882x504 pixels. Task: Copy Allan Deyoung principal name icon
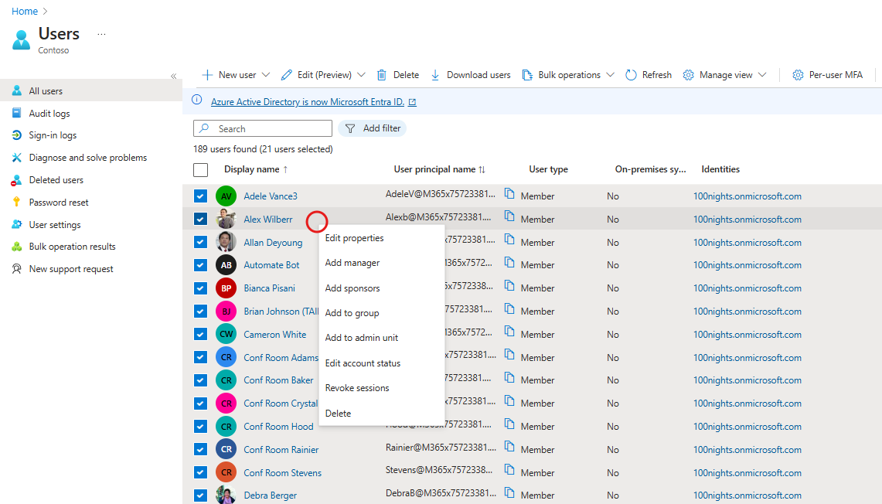coord(509,239)
